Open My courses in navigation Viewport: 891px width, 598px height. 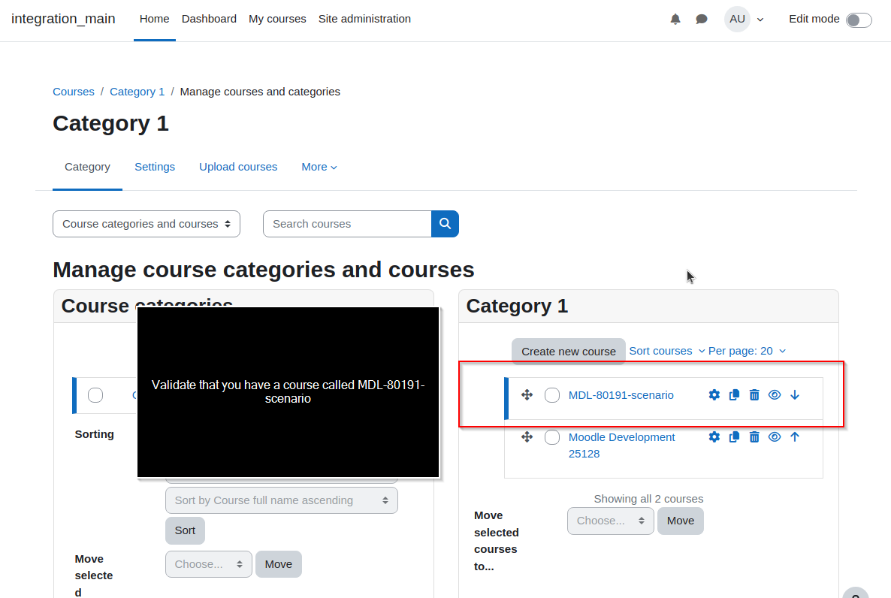(277, 19)
